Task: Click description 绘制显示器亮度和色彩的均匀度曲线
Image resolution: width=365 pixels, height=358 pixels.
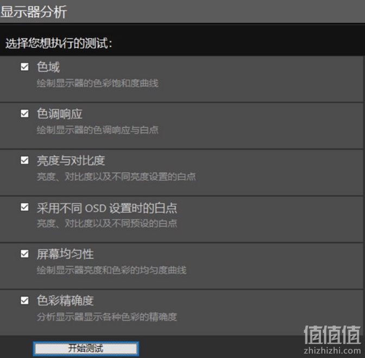Action: tap(111, 270)
